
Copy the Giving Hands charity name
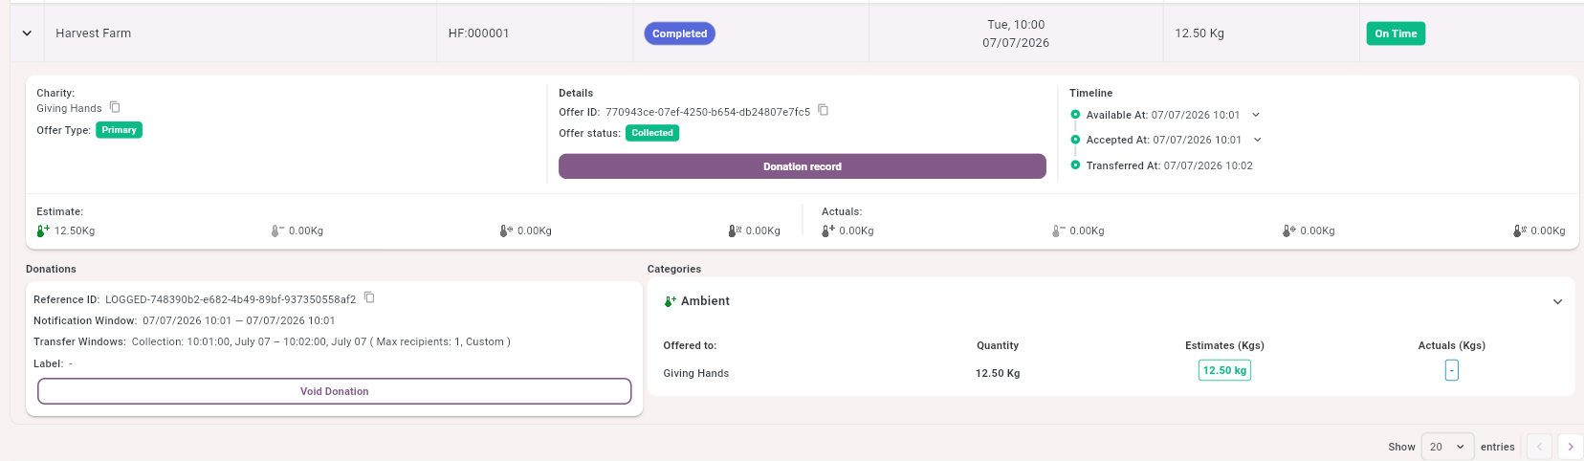coord(115,107)
